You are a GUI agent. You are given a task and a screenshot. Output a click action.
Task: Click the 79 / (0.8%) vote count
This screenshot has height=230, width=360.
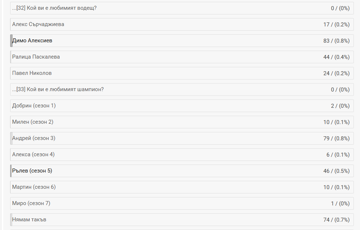(336, 139)
